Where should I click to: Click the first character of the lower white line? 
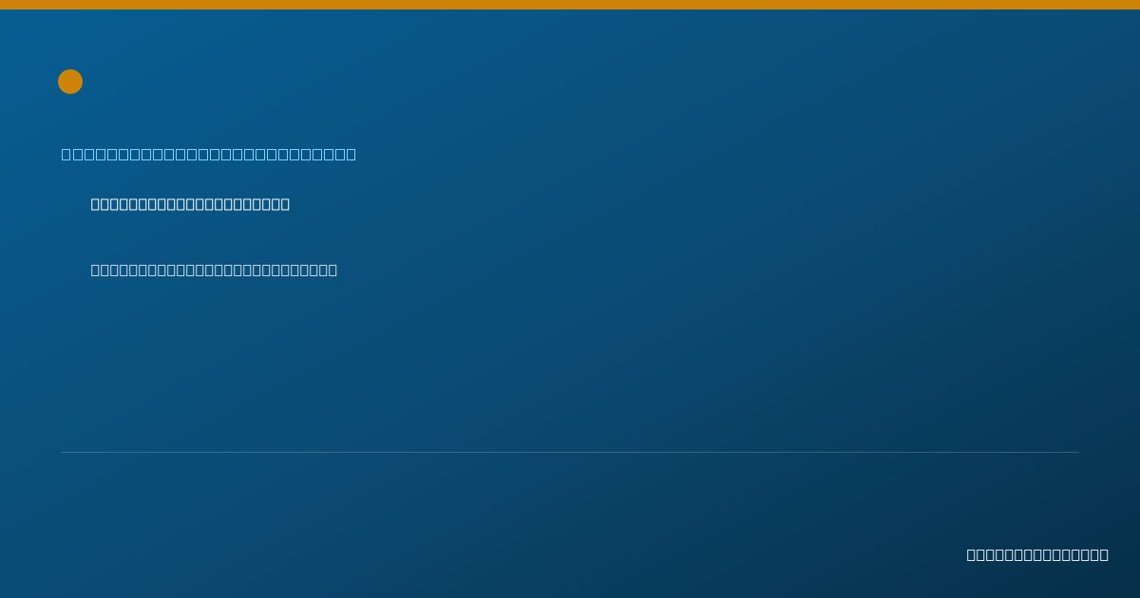[x=96, y=270]
